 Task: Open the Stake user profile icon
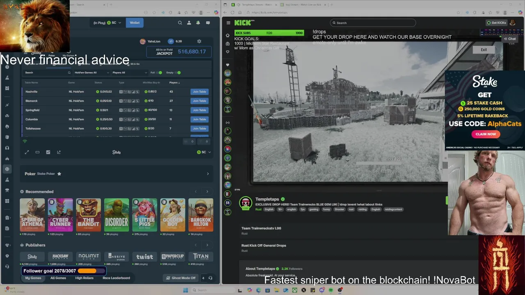tap(189, 23)
